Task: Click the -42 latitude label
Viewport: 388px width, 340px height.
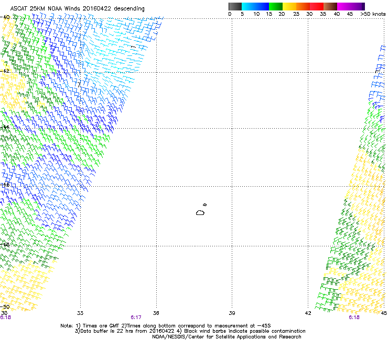Action: tap(5, 71)
